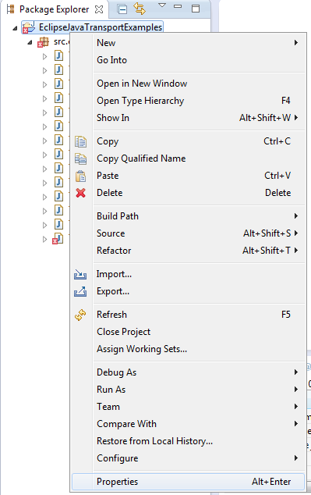Click the Export icon
This screenshot has width=311, height=495.
click(80, 291)
